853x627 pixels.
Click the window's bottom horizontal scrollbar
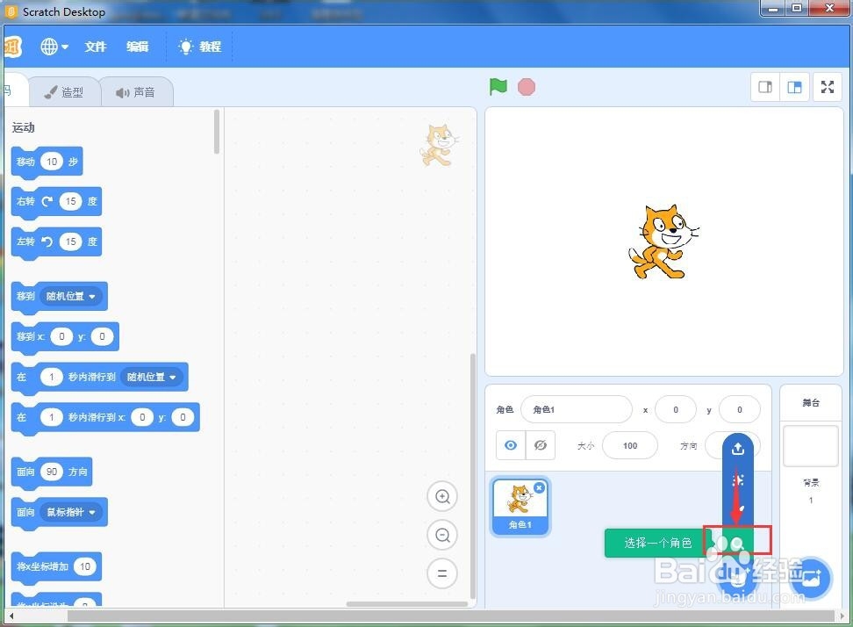click(x=450, y=616)
